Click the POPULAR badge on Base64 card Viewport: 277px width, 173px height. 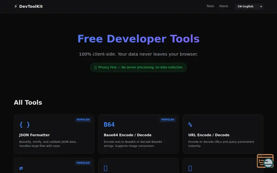pos(168,119)
